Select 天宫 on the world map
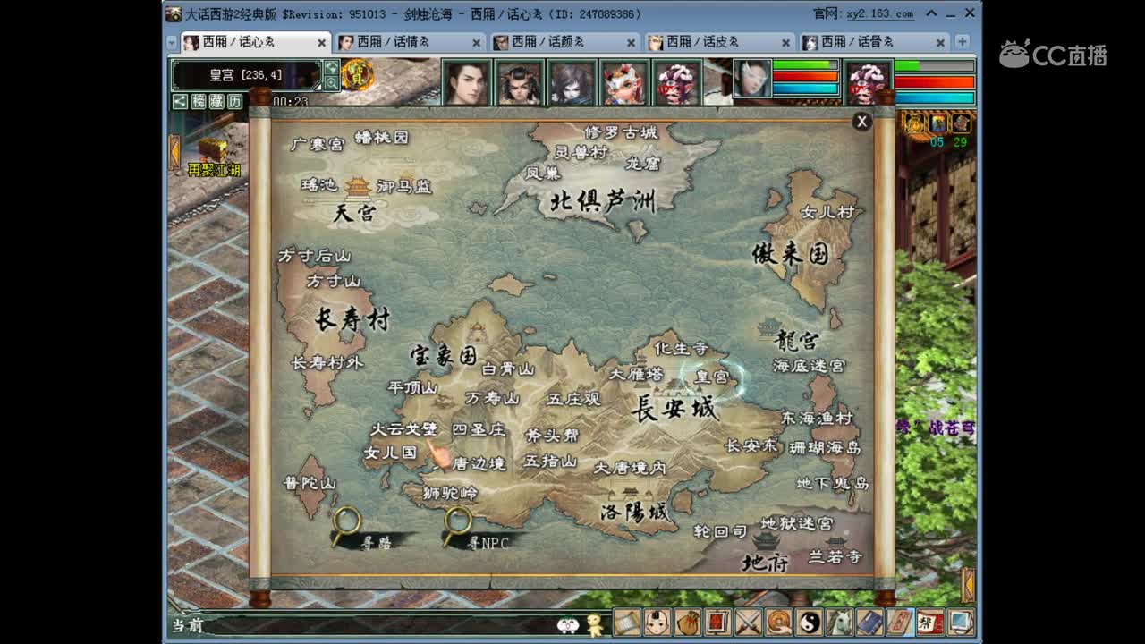This screenshot has height=644, width=1145. tap(355, 213)
